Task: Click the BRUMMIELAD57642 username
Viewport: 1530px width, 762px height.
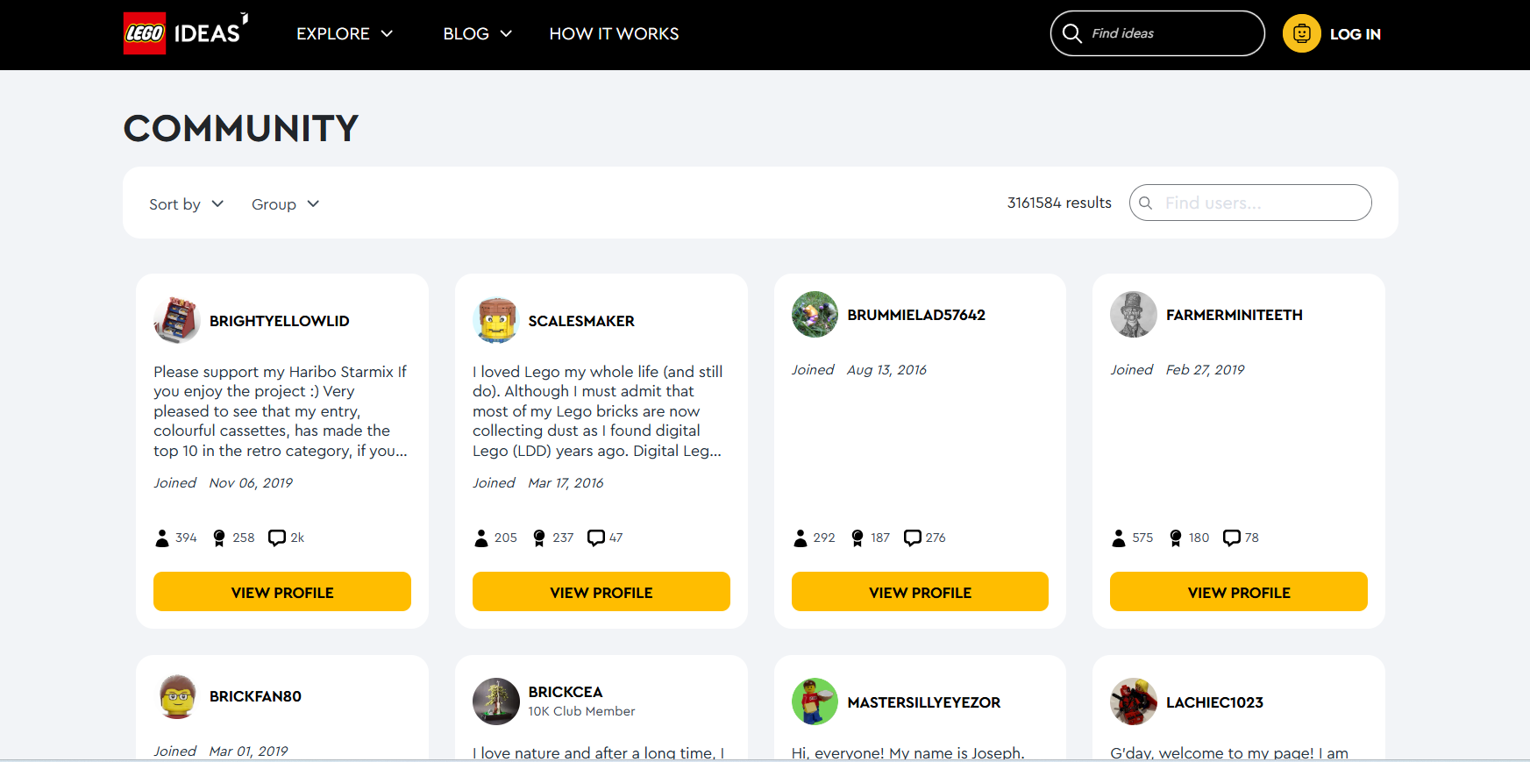Action: click(916, 315)
